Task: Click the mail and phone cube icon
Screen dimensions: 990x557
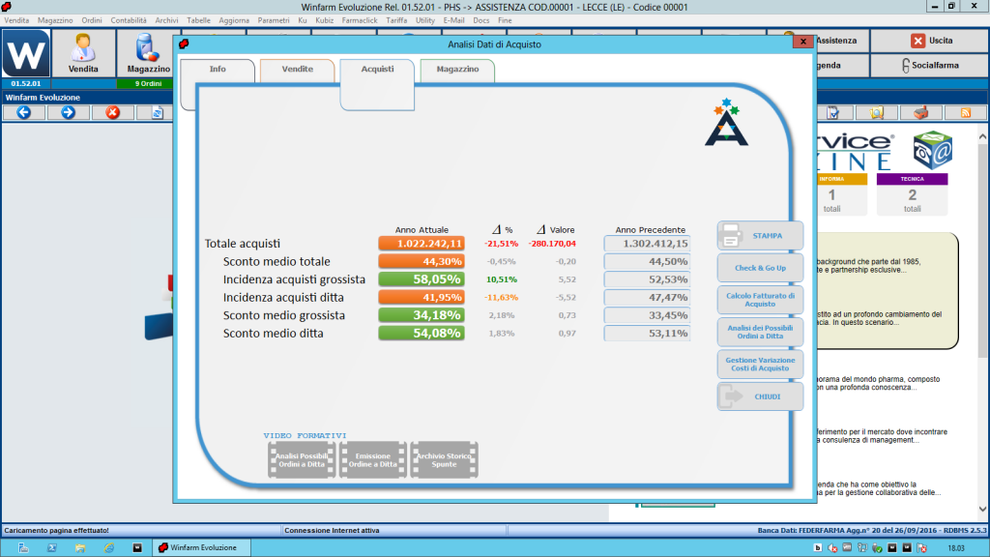Action: pyautogui.click(x=932, y=150)
